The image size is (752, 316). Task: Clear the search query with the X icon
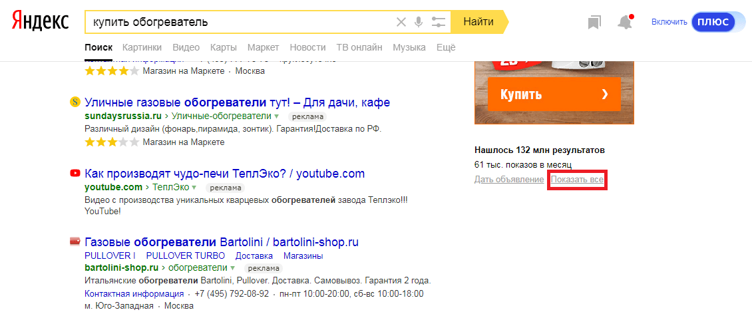coord(401,22)
